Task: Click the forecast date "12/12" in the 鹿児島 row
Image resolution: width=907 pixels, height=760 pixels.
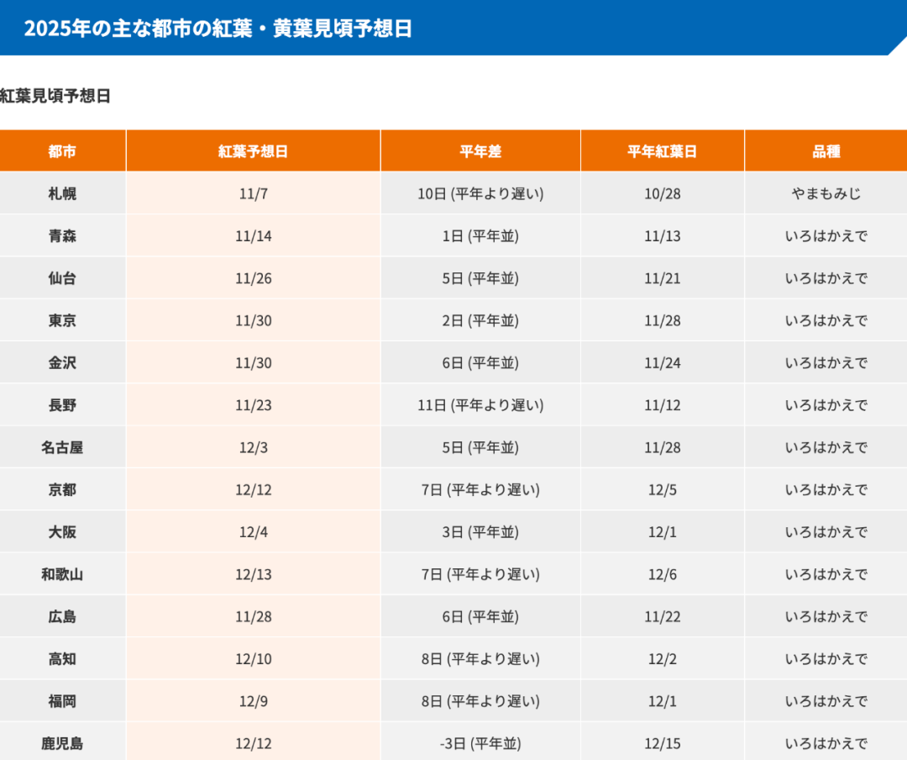Action: (254, 743)
